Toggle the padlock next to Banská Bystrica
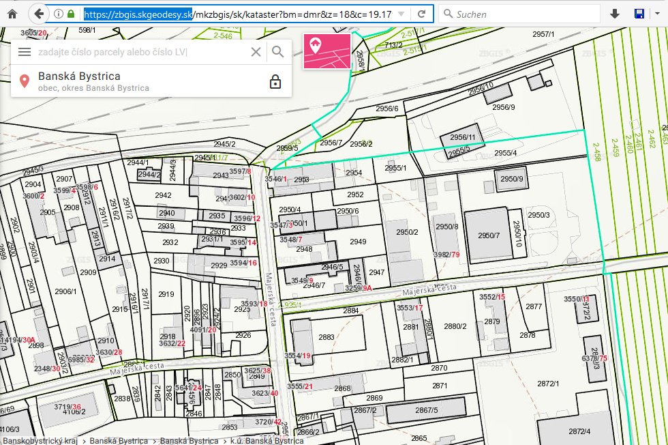This screenshot has height=445, width=668. point(275,82)
